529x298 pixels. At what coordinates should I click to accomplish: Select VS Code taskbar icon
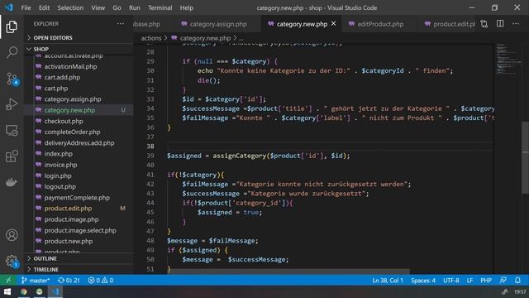coord(55,291)
